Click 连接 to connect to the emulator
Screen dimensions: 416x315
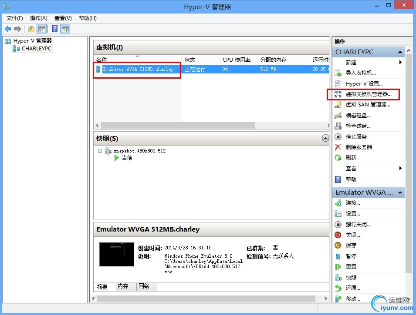click(x=353, y=203)
